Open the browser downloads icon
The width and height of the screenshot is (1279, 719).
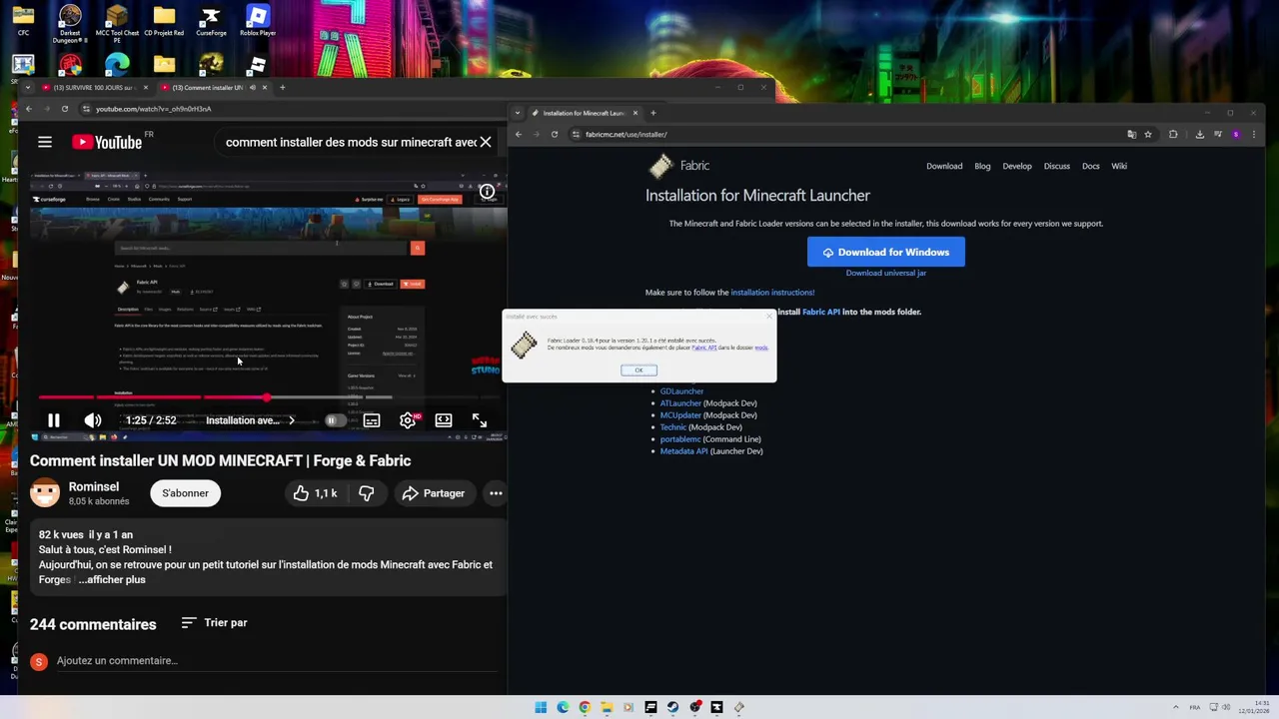(1199, 135)
